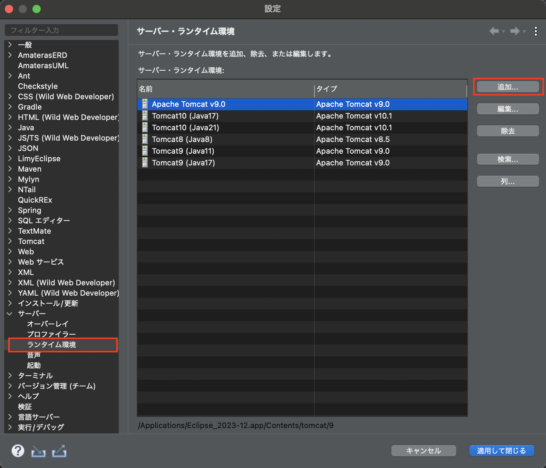Click the 検索... button
The width and height of the screenshot is (546, 468).
pos(508,159)
